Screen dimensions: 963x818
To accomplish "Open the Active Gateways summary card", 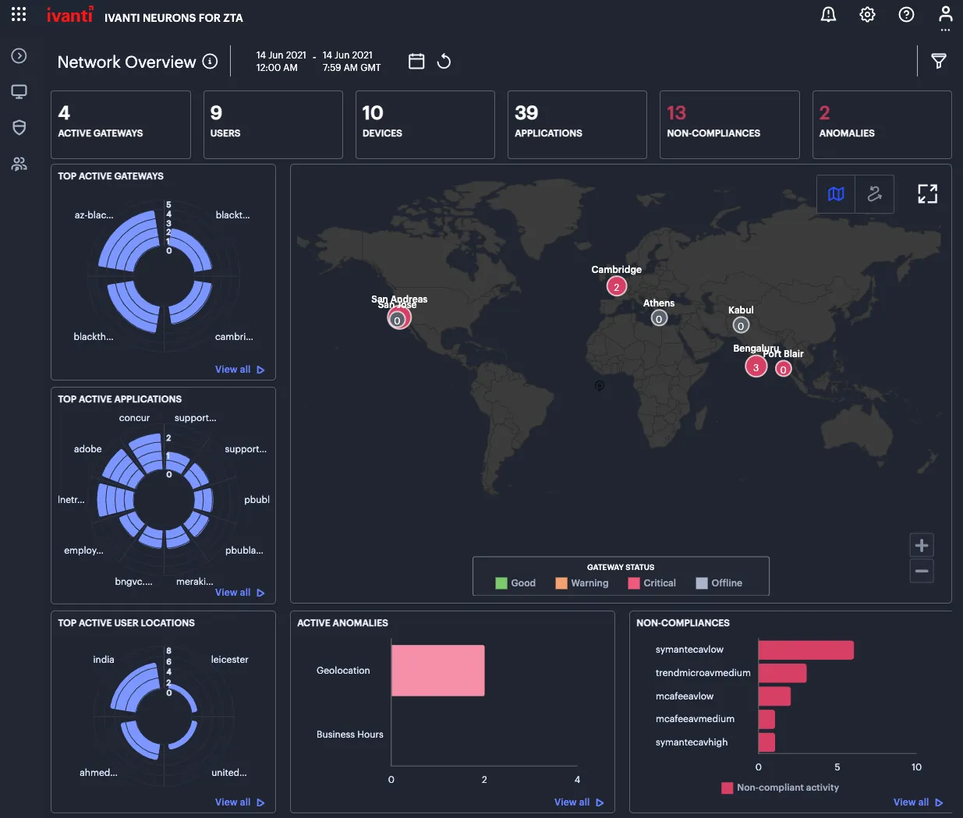I will point(121,125).
